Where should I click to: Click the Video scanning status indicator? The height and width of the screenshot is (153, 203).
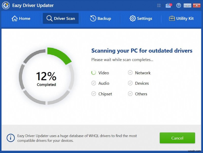tap(93, 73)
